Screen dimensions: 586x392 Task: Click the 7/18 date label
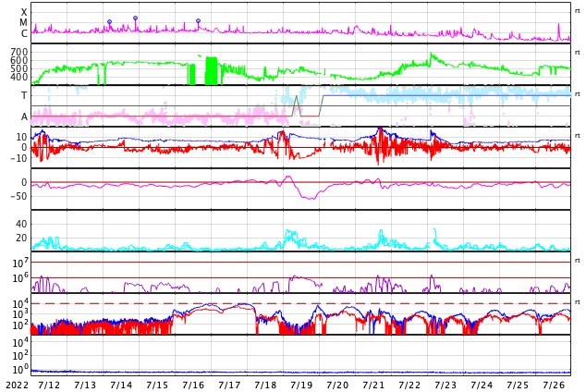pyautogui.click(x=265, y=386)
